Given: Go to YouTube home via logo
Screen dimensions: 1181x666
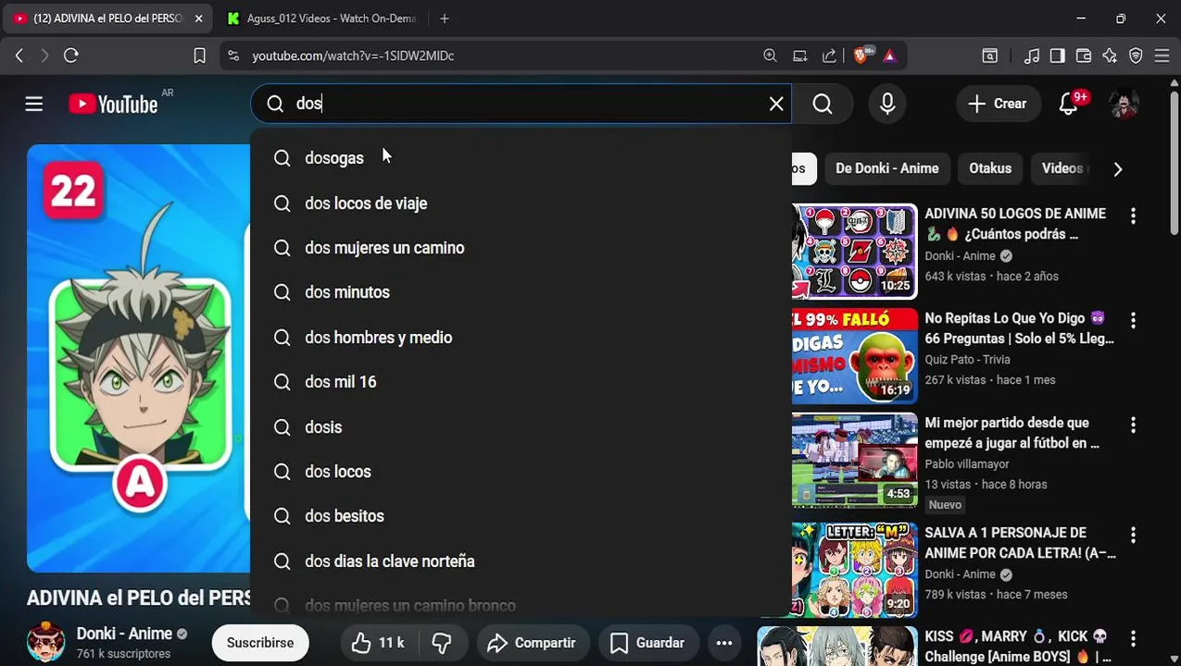Looking at the screenshot, I should (x=113, y=104).
